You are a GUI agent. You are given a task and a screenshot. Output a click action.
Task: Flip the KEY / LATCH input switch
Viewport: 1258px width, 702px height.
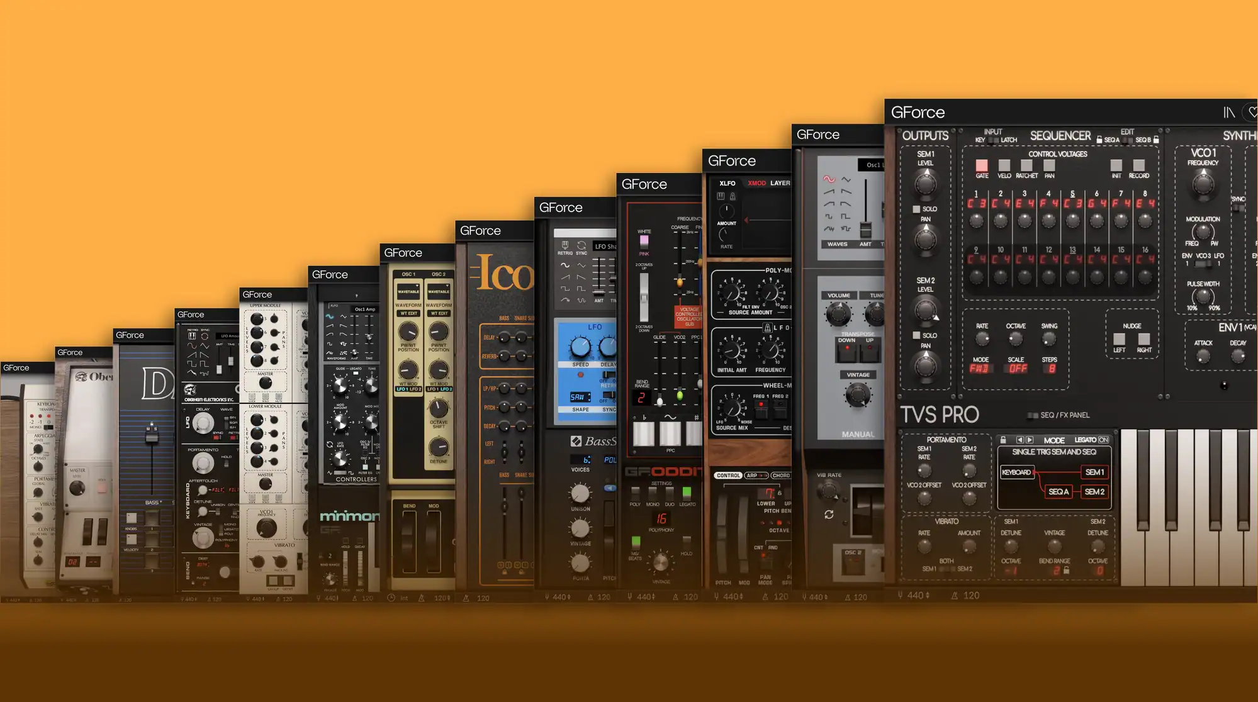pyautogui.click(x=993, y=140)
